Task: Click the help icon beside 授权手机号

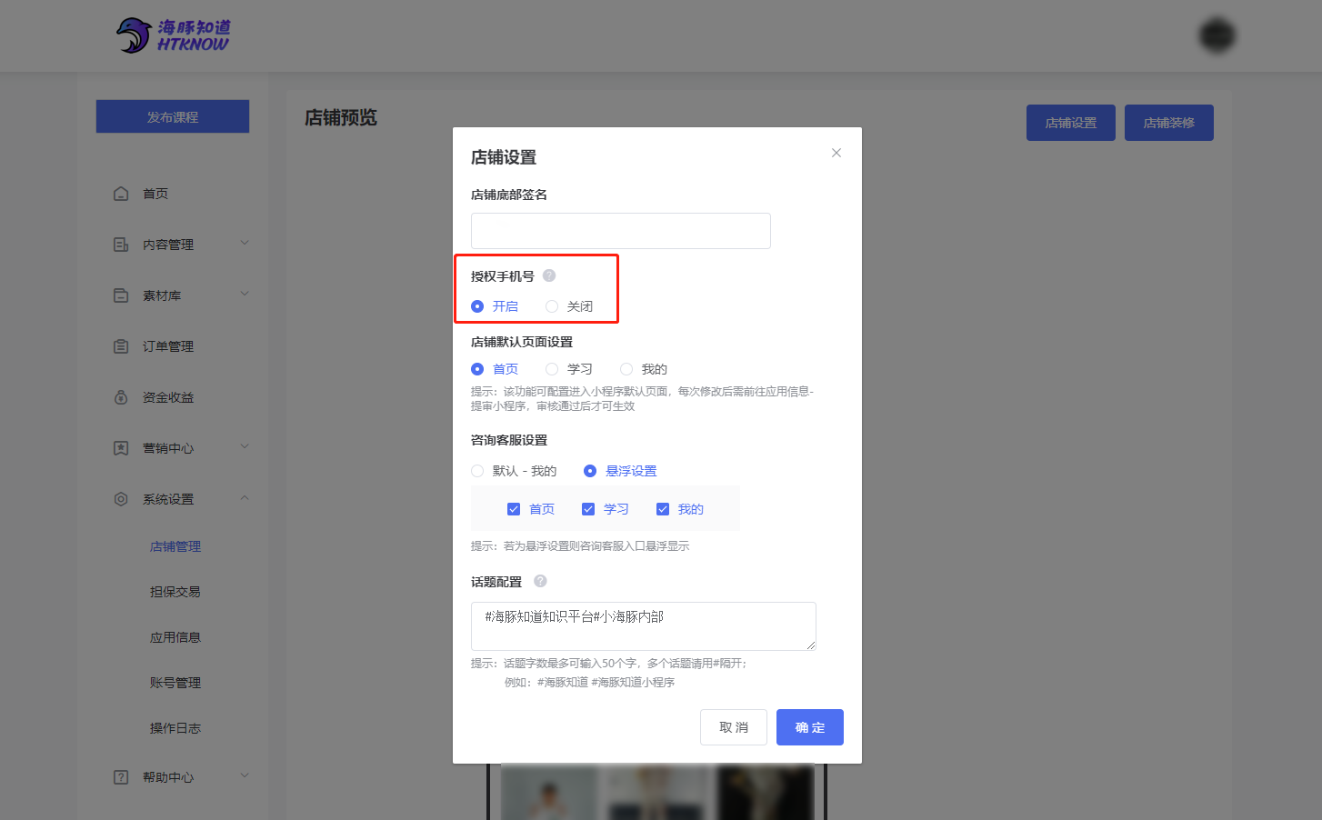Action: (549, 275)
